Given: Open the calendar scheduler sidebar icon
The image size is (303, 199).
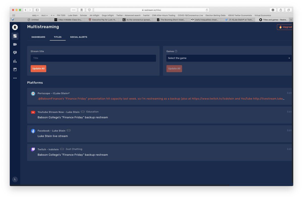Looking at the screenshot, I should click(x=15, y=69).
